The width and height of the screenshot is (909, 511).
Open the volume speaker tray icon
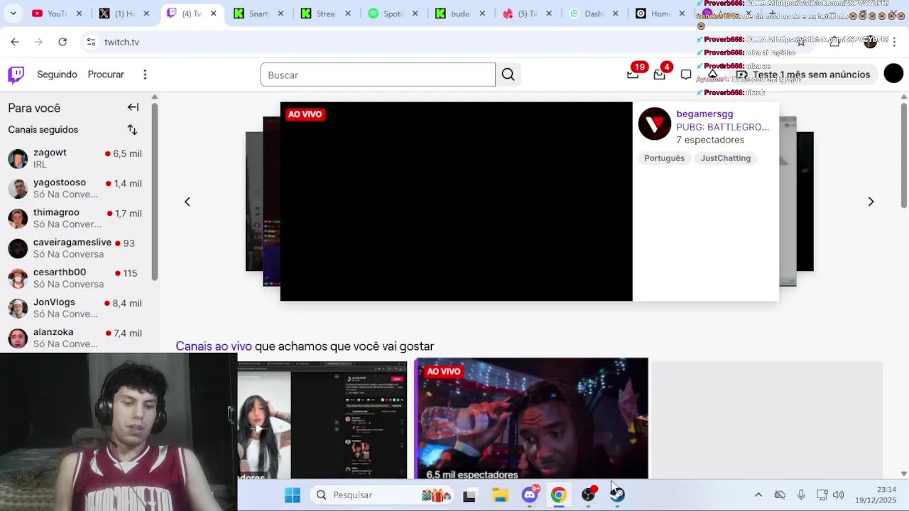839,495
